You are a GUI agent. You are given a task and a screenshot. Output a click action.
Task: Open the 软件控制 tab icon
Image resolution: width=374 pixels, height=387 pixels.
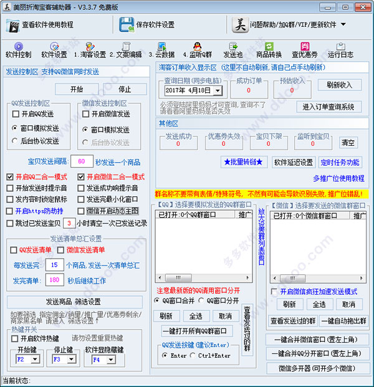coord(19,46)
